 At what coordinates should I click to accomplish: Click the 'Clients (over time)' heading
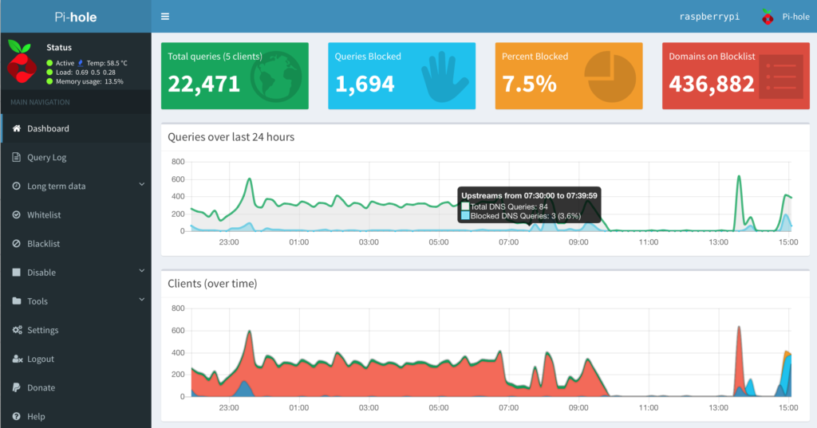click(212, 284)
